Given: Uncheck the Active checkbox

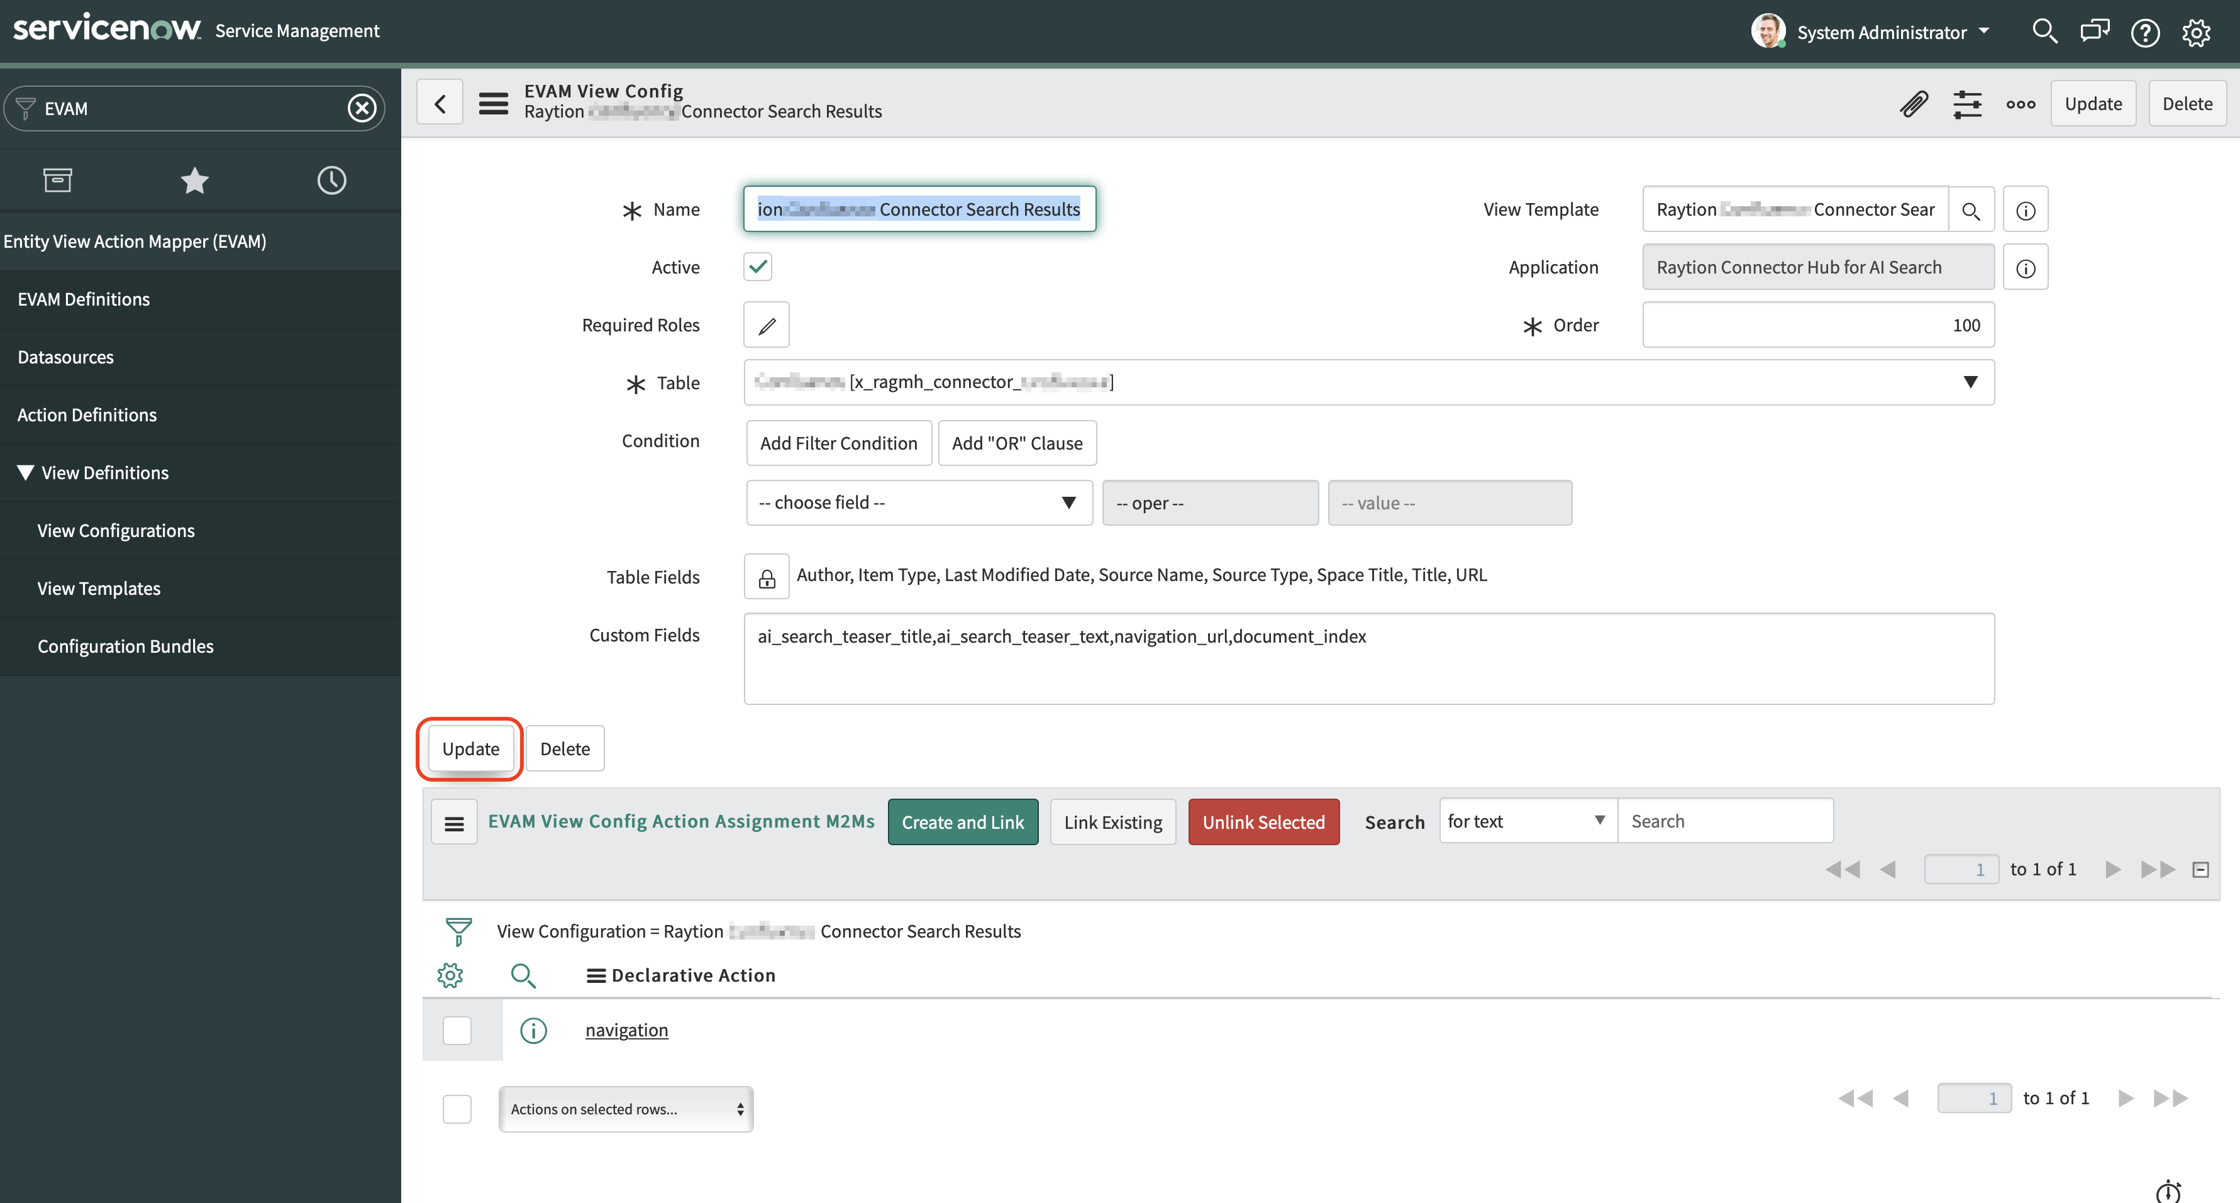Looking at the screenshot, I should click(x=757, y=266).
